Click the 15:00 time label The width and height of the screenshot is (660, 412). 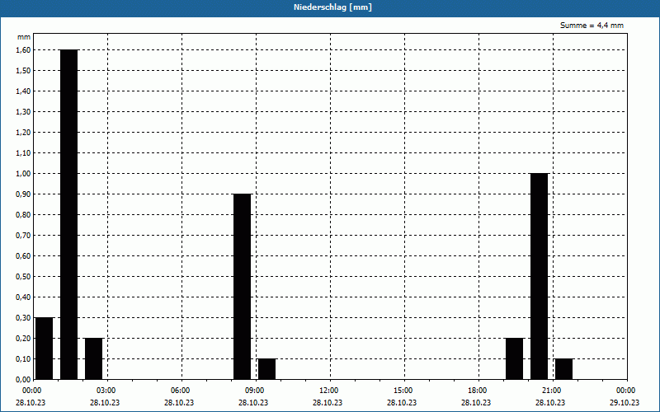point(403,391)
